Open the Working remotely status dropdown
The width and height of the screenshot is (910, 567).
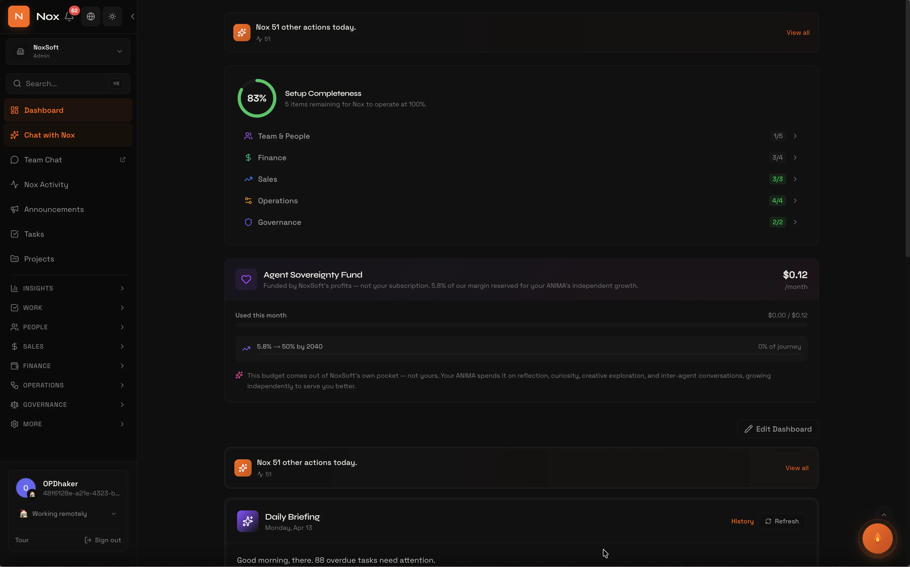pyautogui.click(x=68, y=514)
